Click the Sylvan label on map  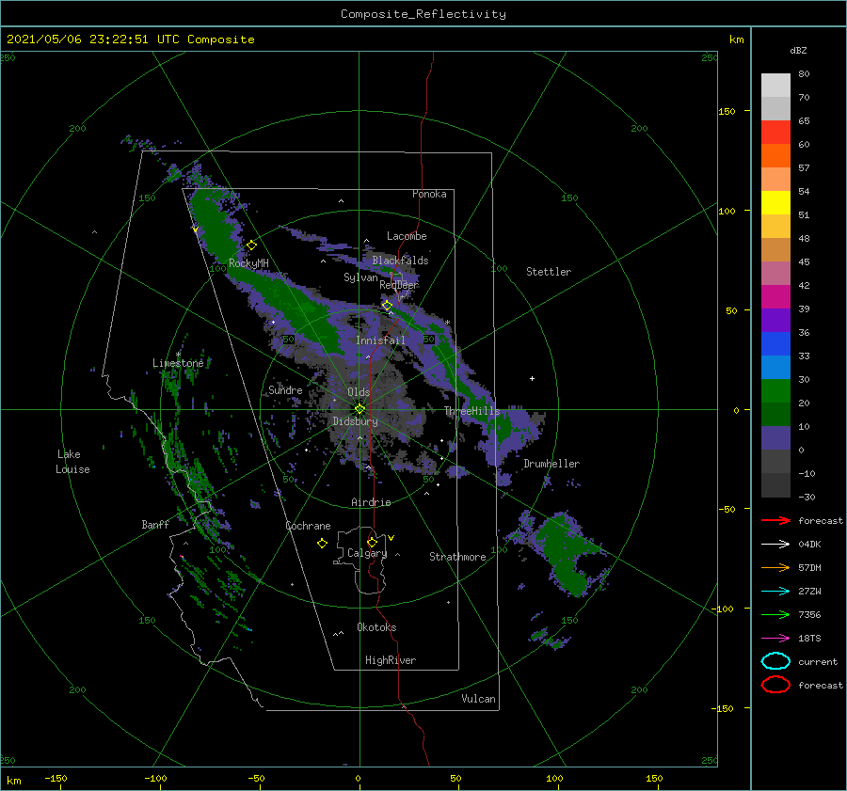[360, 277]
